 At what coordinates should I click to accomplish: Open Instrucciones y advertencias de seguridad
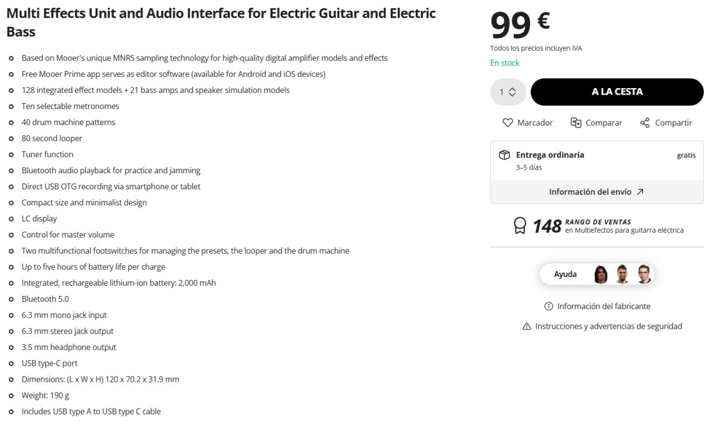608,326
